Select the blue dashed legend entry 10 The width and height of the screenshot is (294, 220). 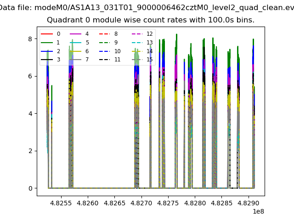(104, 51)
